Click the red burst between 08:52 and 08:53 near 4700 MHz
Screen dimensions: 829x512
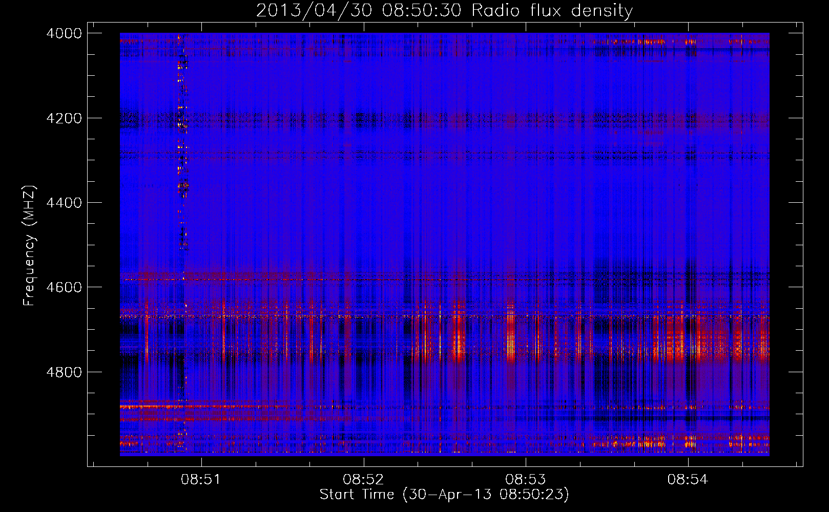pos(459,338)
